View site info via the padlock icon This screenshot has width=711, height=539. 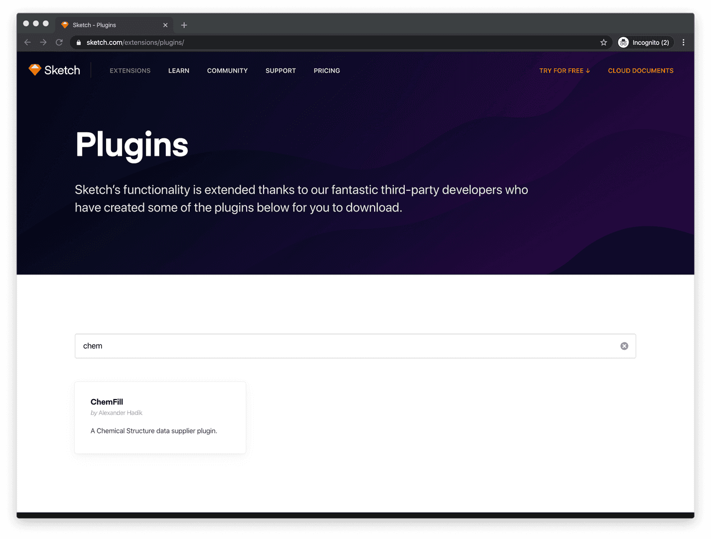(79, 43)
